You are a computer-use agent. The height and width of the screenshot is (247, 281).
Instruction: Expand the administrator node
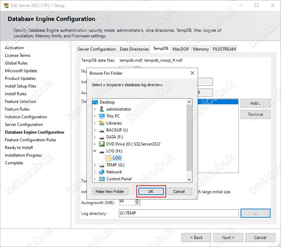(x=95, y=109)
